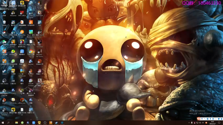Open the notification center icon
The image size is (223, 125).
[219, 123]
